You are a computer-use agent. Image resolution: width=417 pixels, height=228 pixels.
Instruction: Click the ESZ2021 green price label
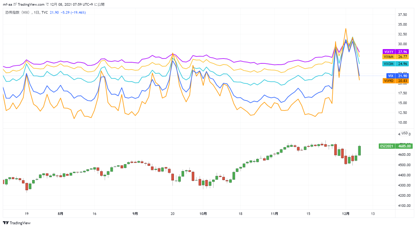click(x=395, y=146)
